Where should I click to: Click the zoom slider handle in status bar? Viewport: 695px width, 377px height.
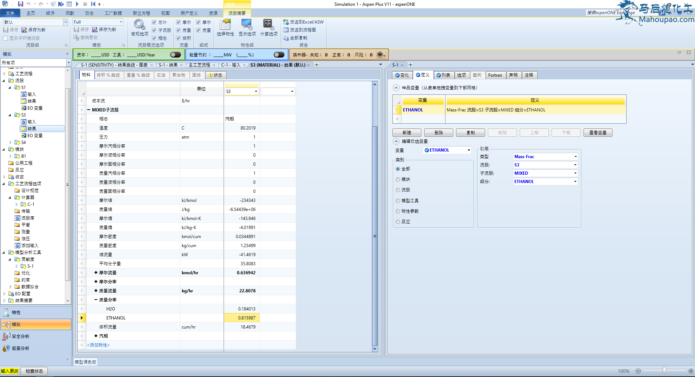point(665,370)
